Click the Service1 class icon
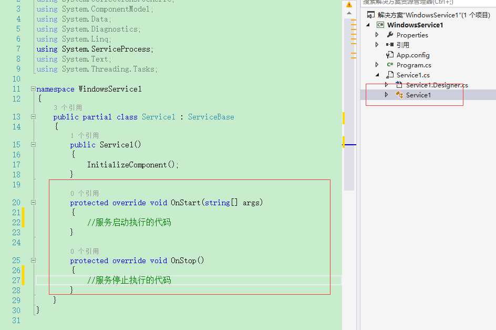Screen dimensions: 496x330 click(x=399, y=95)
